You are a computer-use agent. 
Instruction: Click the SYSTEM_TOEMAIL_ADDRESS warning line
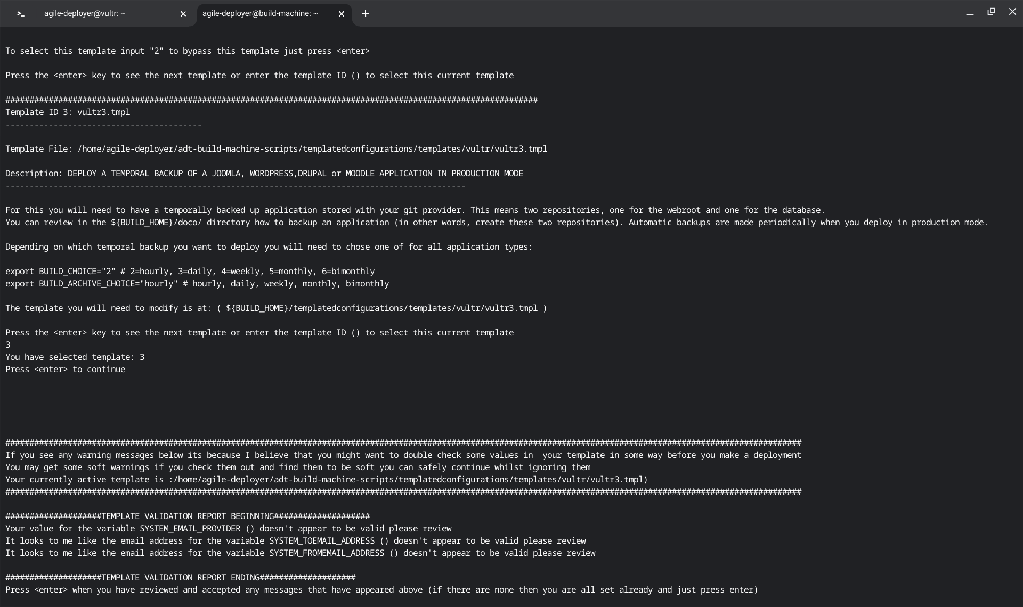point(295,541)
